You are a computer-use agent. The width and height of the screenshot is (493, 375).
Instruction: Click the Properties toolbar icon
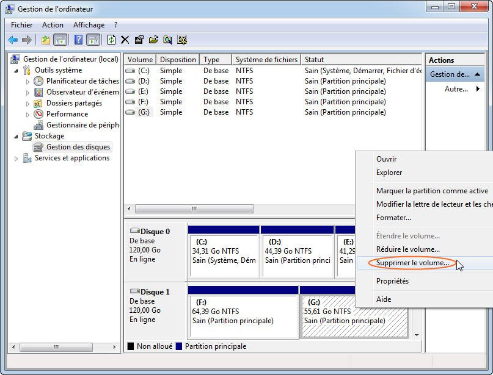tap(139, 40)
